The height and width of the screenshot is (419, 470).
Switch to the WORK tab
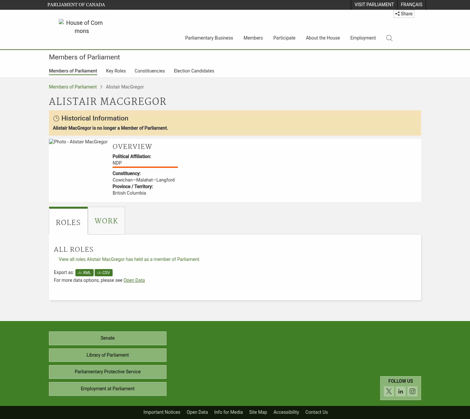coord(106,221)
